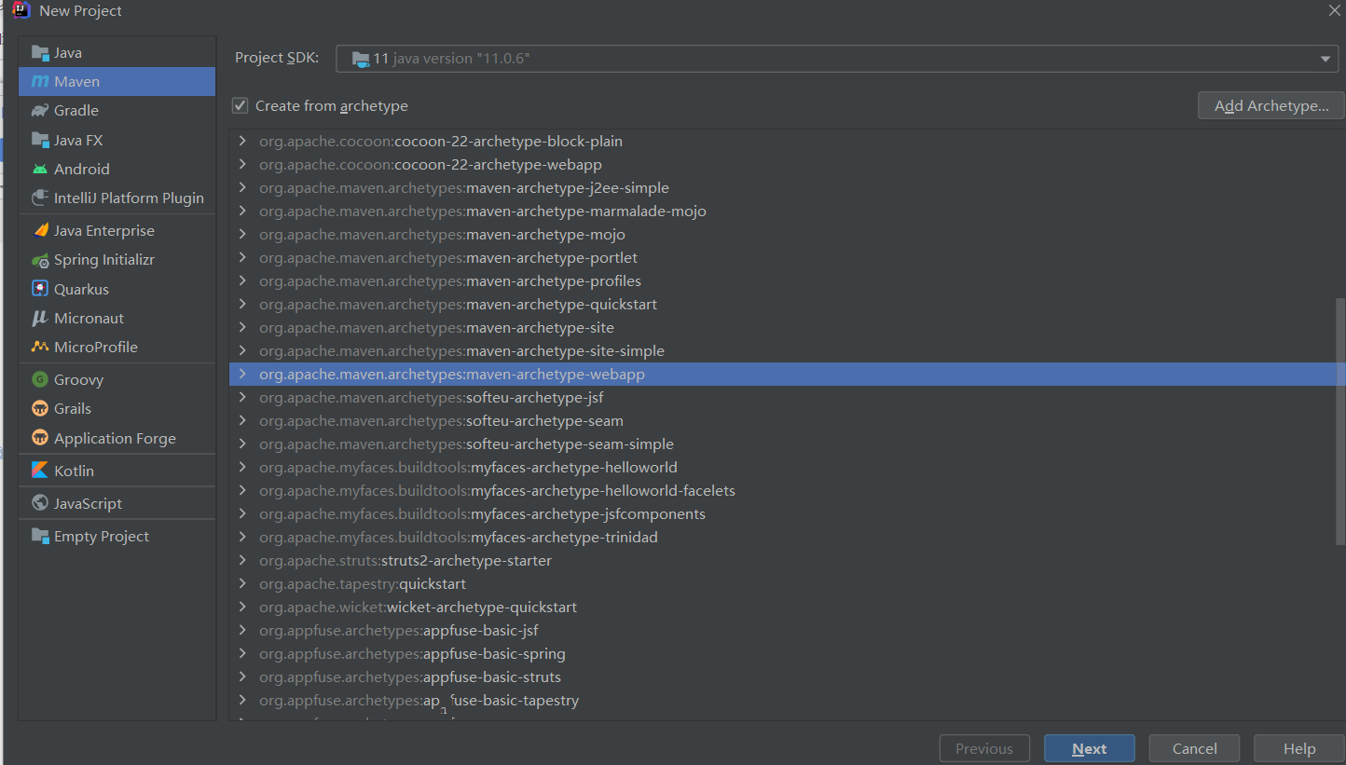Click the Micronaut mu icon
Viewport: 1346px width, 765px height.
click(40, 318)
